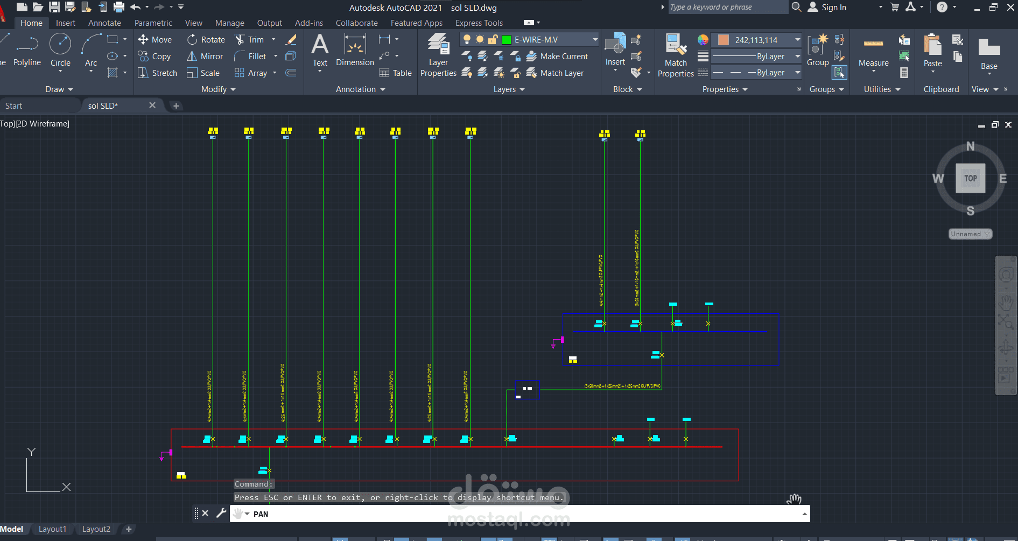The image size is (1018, 541).
Task: Click the keyword search input field
Action: 728,7
